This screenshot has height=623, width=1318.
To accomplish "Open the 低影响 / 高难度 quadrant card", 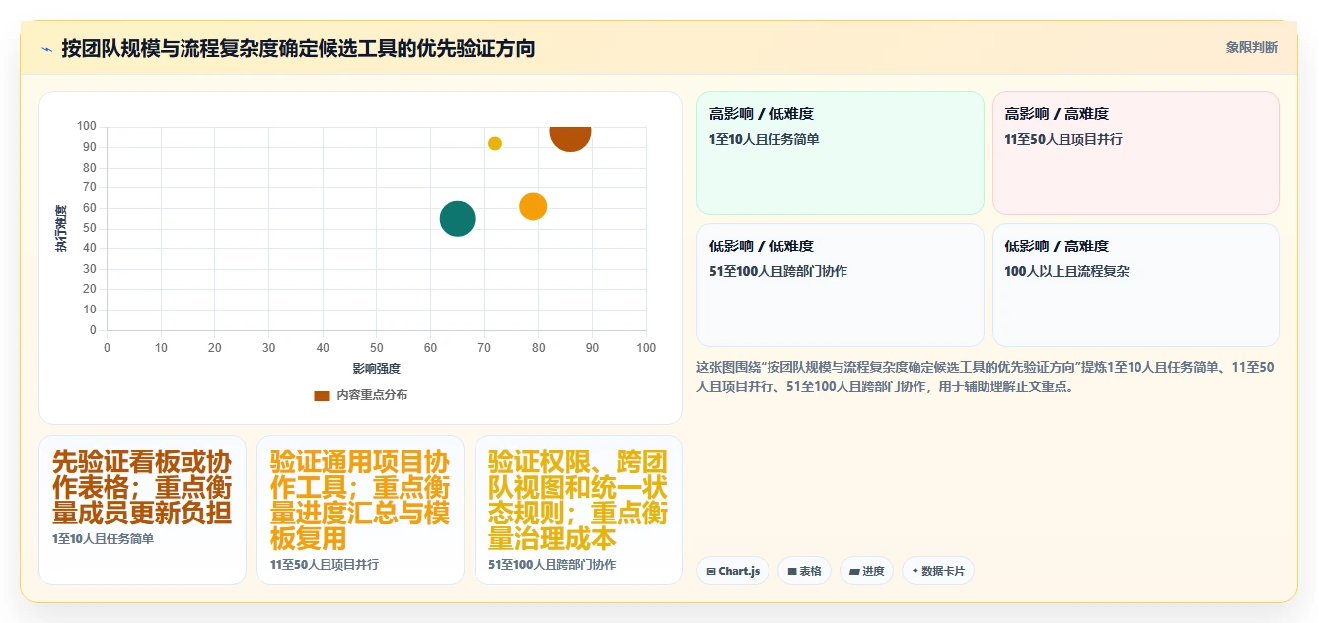I will (x=1135, y=285).
